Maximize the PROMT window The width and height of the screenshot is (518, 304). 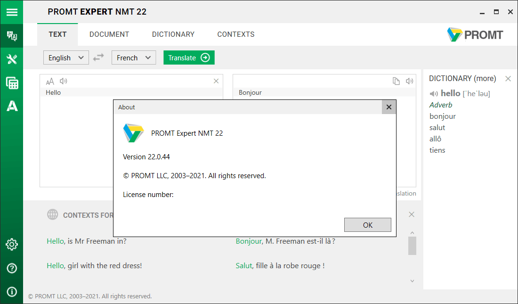(x=496, y=12)
